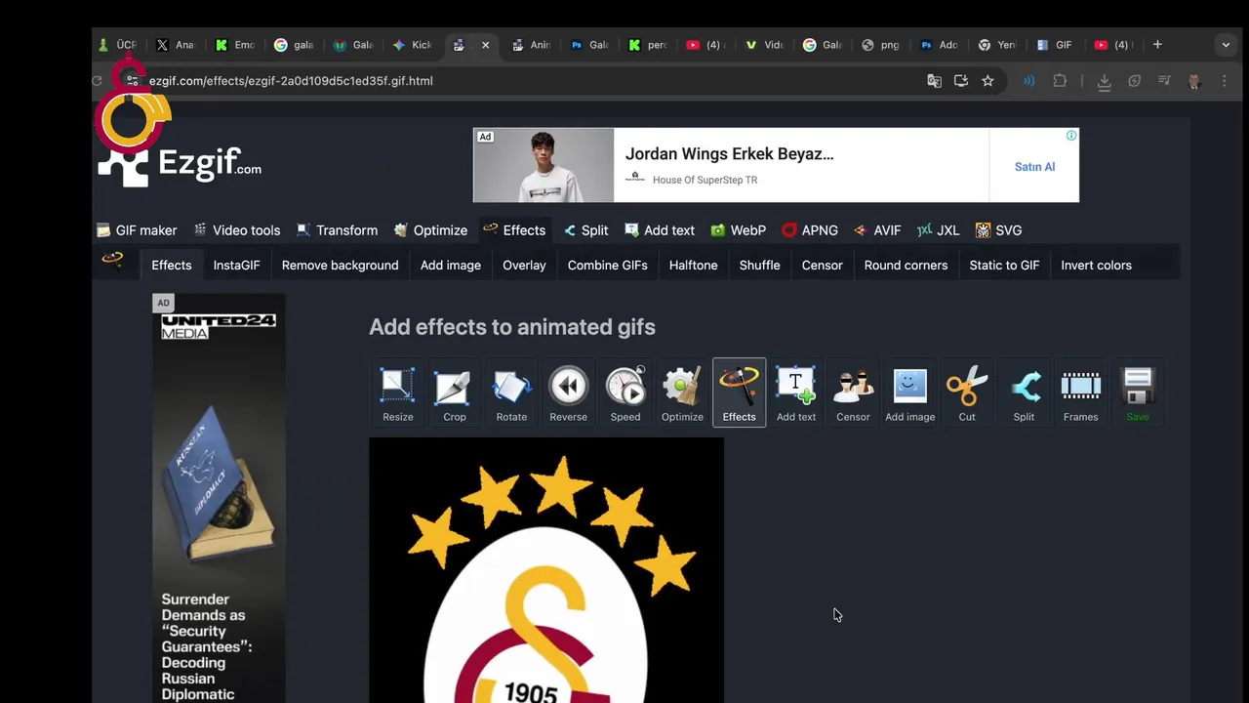Click the United24 Media sidebar ad

click(x=219, y=498)
